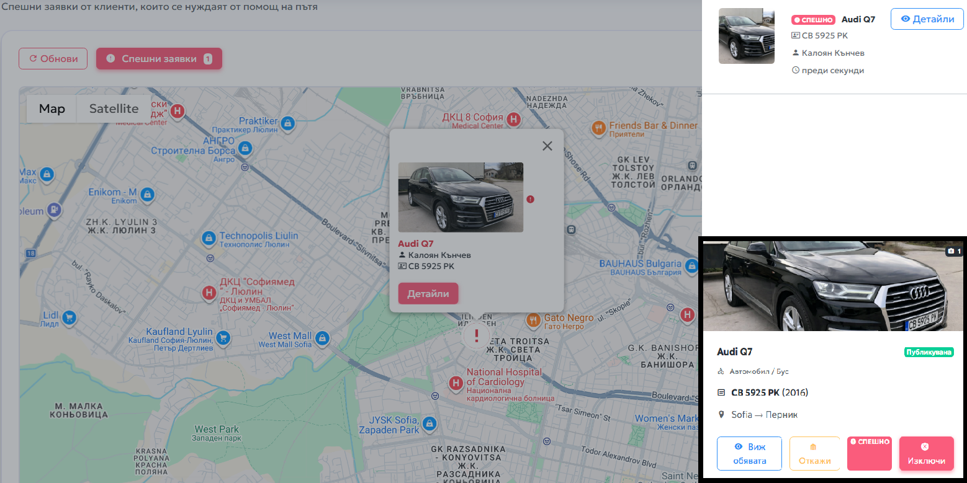Click "CB 5925 PK (2016)" plate text on card
Viewport: 967px width, 483px height.
770,392
